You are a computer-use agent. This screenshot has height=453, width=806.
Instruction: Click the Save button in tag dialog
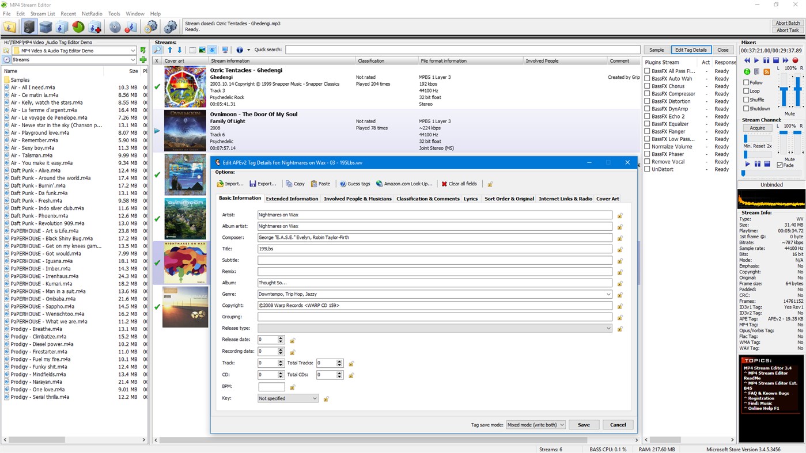click(583, 424)
